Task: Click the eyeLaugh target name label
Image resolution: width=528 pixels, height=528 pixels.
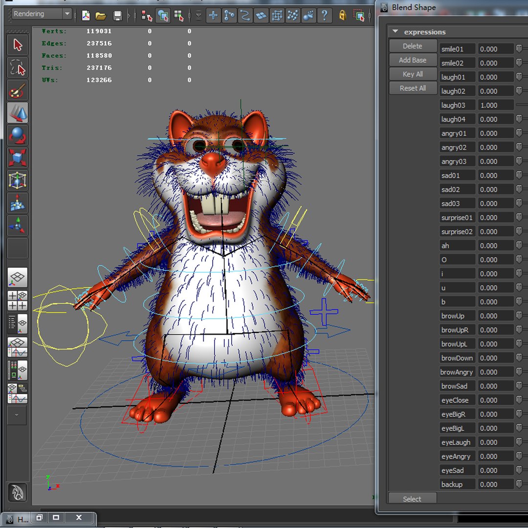Action: tap(457, 442)
